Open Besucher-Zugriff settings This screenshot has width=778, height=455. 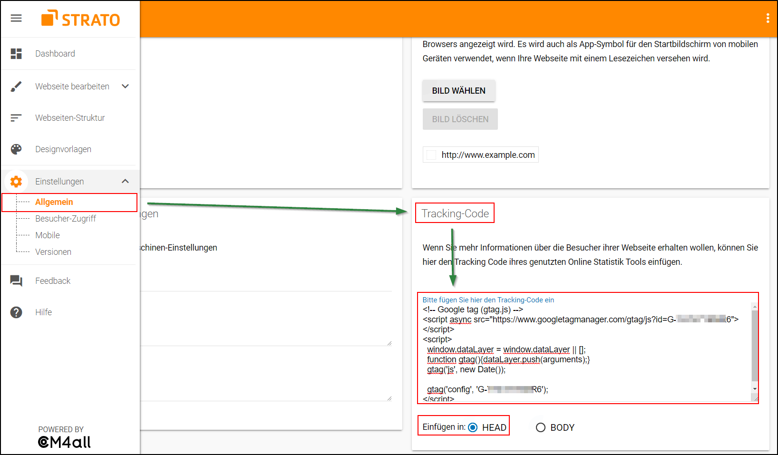pyautogui.click(x=66, y=218)
